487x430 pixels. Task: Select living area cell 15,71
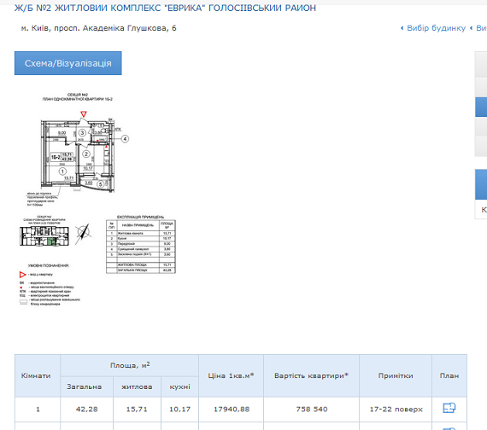click(x=137, y=410)
